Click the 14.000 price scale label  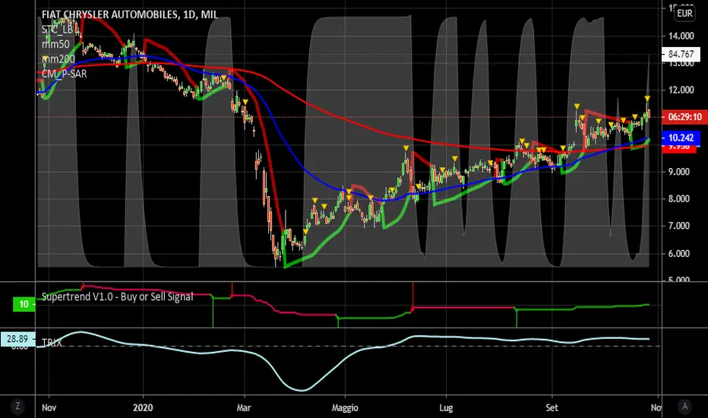pos(681,36)
